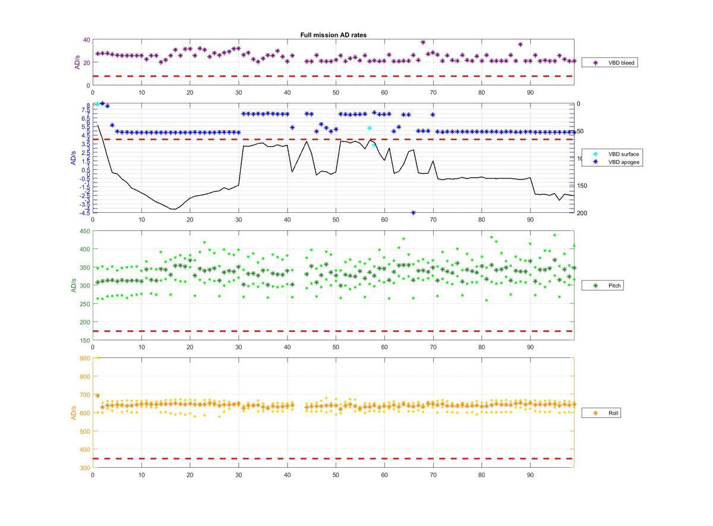The image size is (713, 526).
Task: Click the purple asterisk marker in VBD bleed legend
Action: tap(595, 62)
